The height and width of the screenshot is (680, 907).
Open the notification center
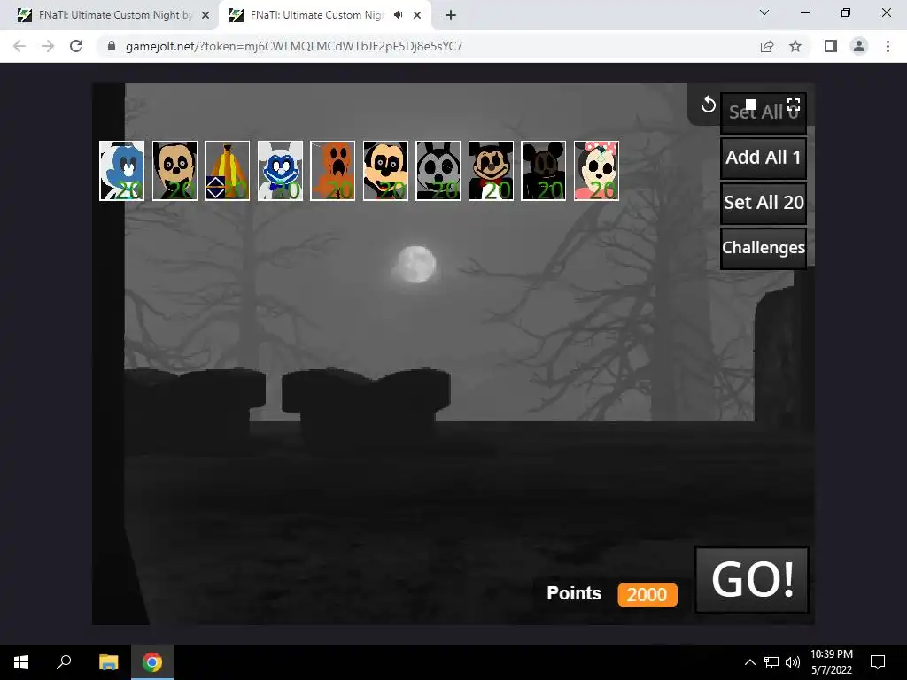[x=878, y=662]
